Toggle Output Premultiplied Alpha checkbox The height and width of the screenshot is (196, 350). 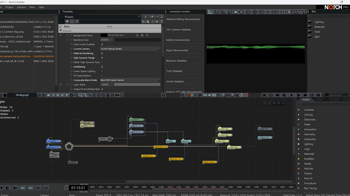(x=102, y=89)
